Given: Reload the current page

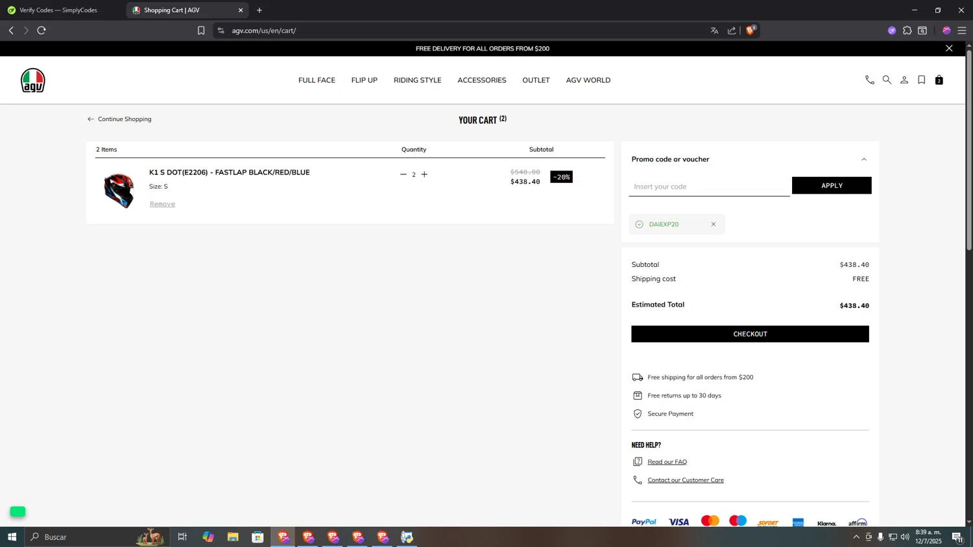Looking at the screenshot, I should (42, 30).
